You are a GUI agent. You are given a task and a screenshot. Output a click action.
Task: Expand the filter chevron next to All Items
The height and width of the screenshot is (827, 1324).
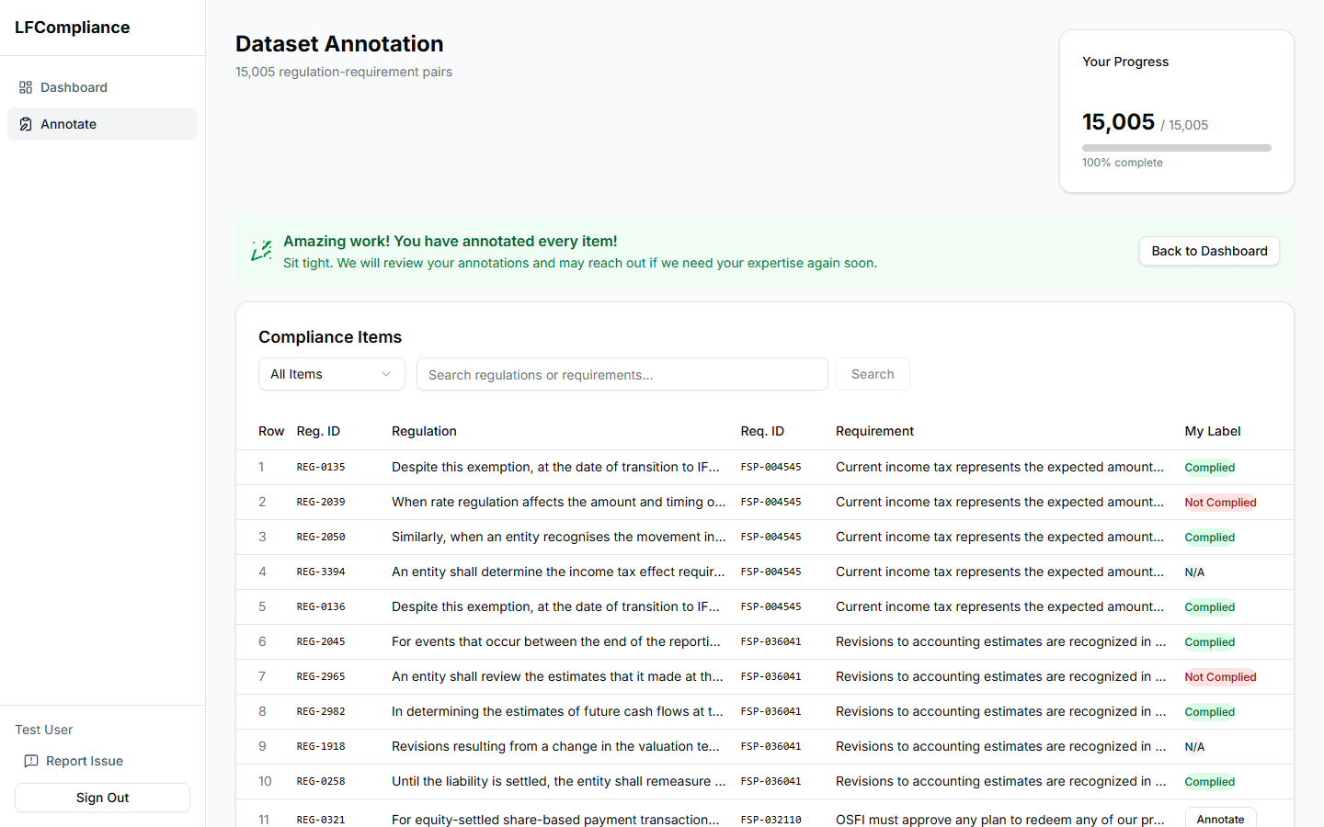pos(385,374)
